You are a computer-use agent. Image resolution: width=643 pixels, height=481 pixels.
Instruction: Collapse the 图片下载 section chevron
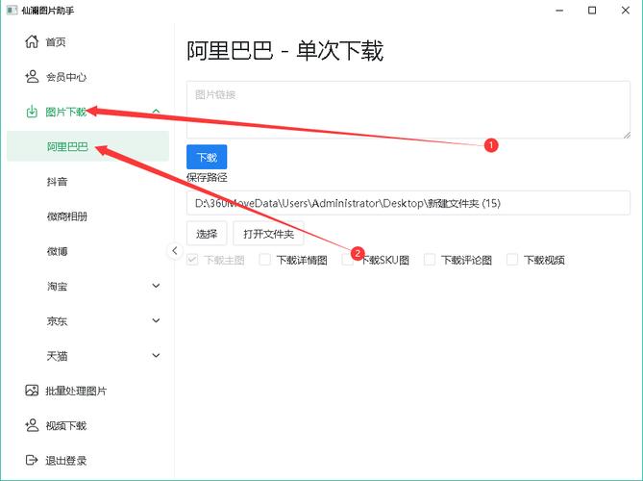coord(156,112)
